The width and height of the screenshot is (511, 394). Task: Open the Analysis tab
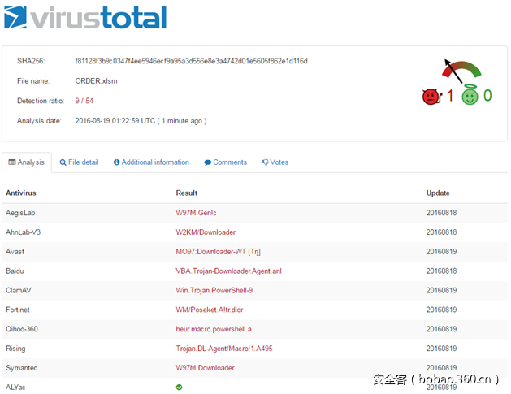pos(27,162)
